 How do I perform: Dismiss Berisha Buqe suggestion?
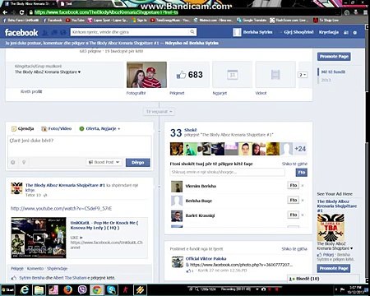[x=303, y=201]
